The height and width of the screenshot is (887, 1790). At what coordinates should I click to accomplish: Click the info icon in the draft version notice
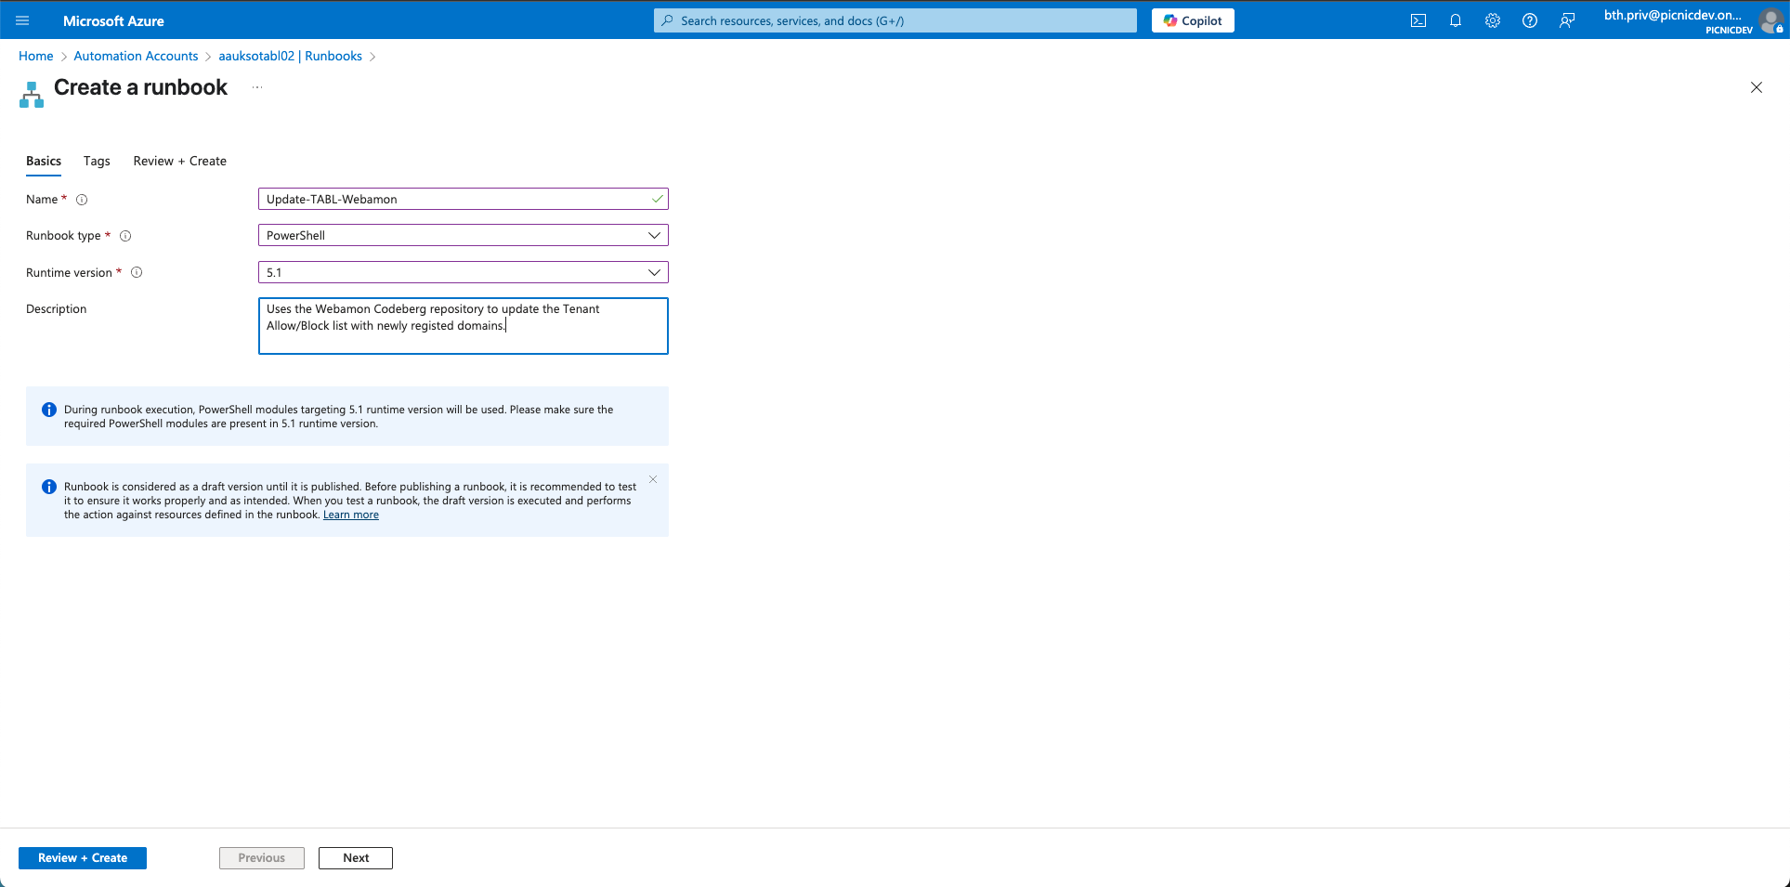pyautogui.click(x=49, y=487)
